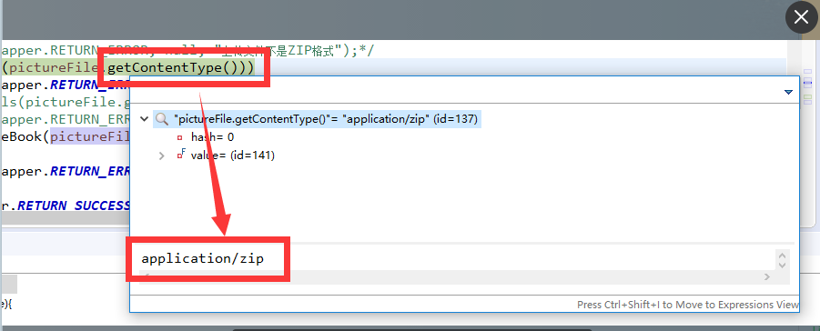820x331 pixels.
Task: Click the detail pane's scroll up arrow
Action: pyautogui.click(x=783, y=256)
